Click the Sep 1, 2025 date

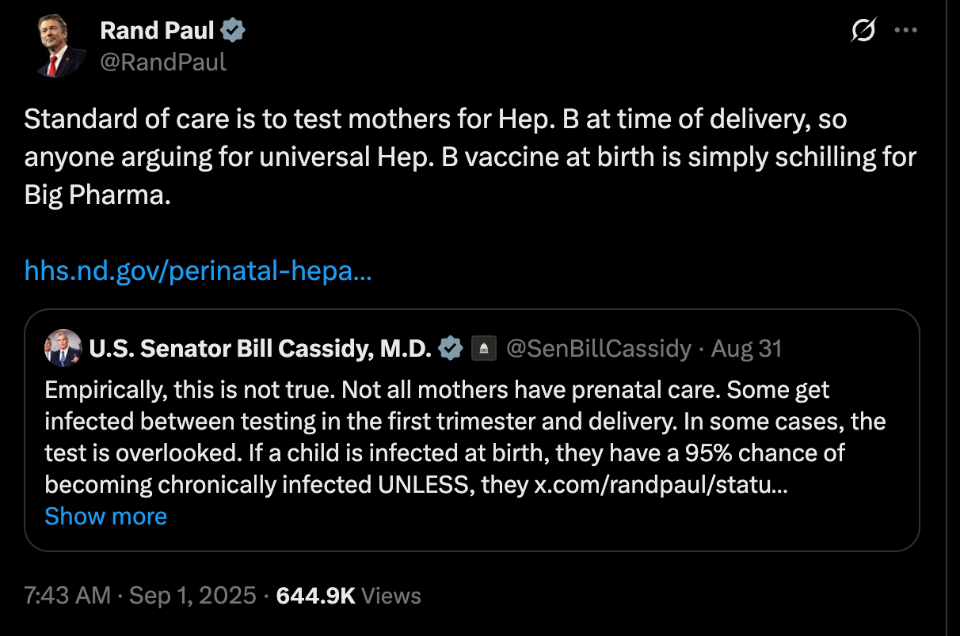pos(193,596)
